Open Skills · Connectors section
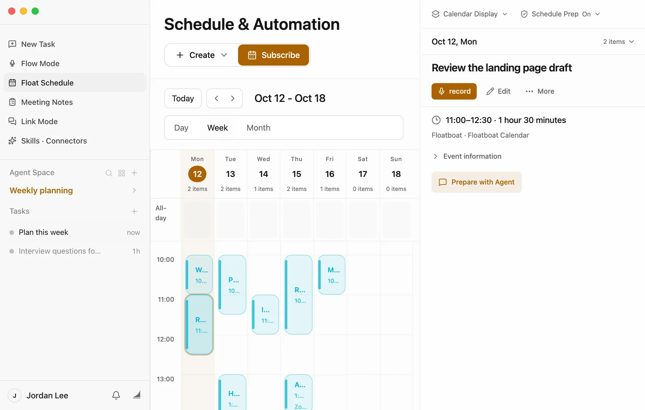 coord(75,141)
